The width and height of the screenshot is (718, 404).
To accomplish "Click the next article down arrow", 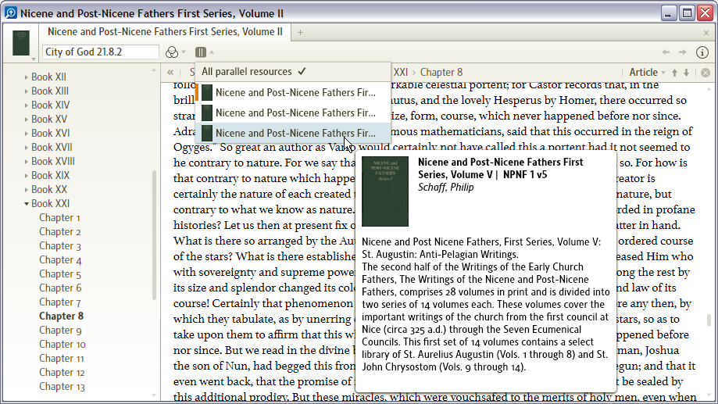I will (687, 73).
